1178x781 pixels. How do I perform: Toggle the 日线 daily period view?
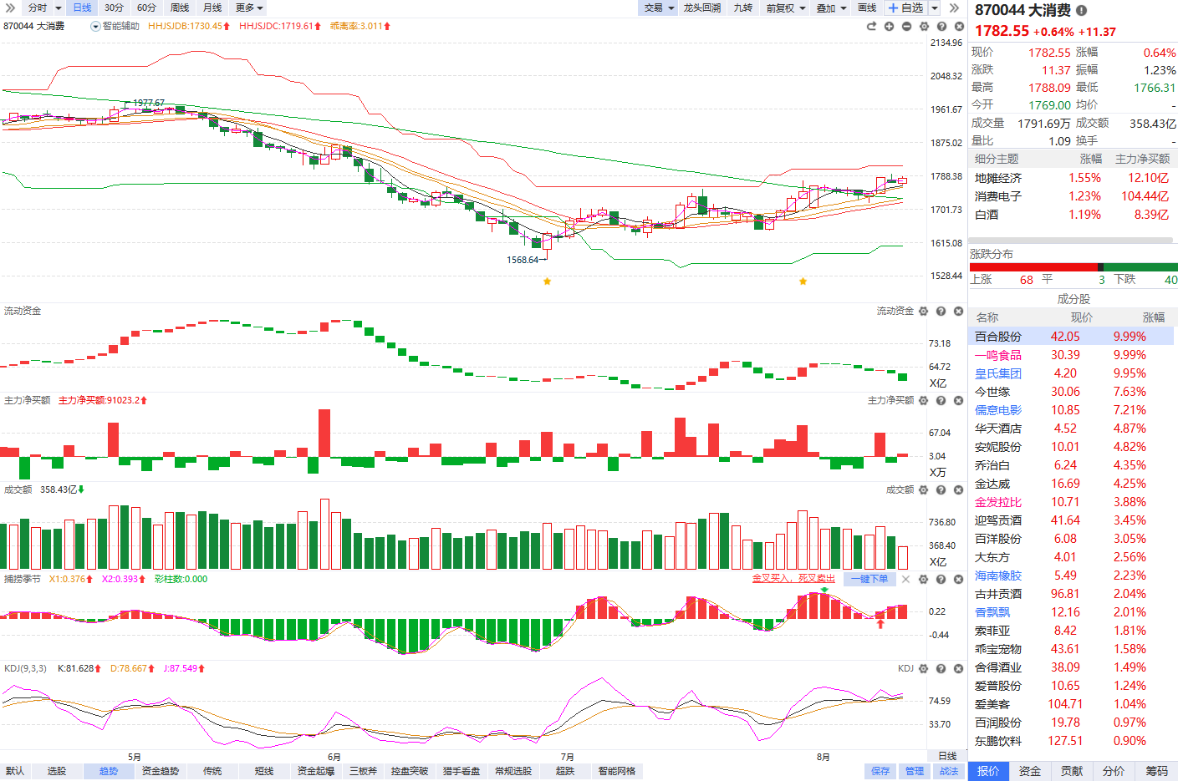click(x=82, y=8)
